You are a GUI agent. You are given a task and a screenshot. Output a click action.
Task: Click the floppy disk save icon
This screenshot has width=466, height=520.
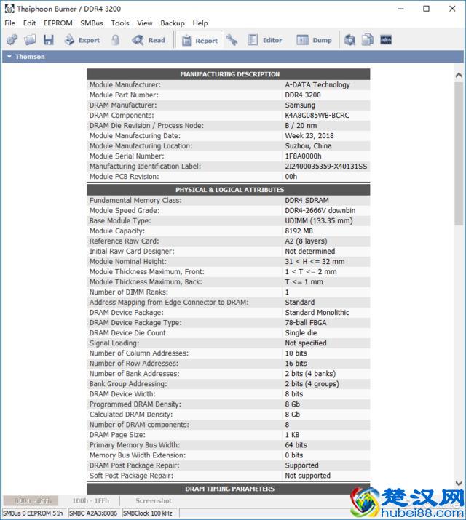(x=49, y=40)
